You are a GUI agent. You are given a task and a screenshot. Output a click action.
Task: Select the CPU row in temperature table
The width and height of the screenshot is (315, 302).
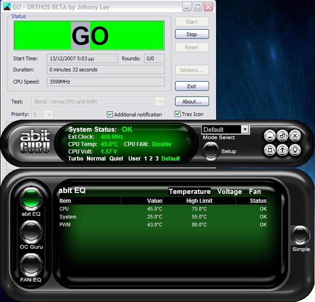click(163, 209)
